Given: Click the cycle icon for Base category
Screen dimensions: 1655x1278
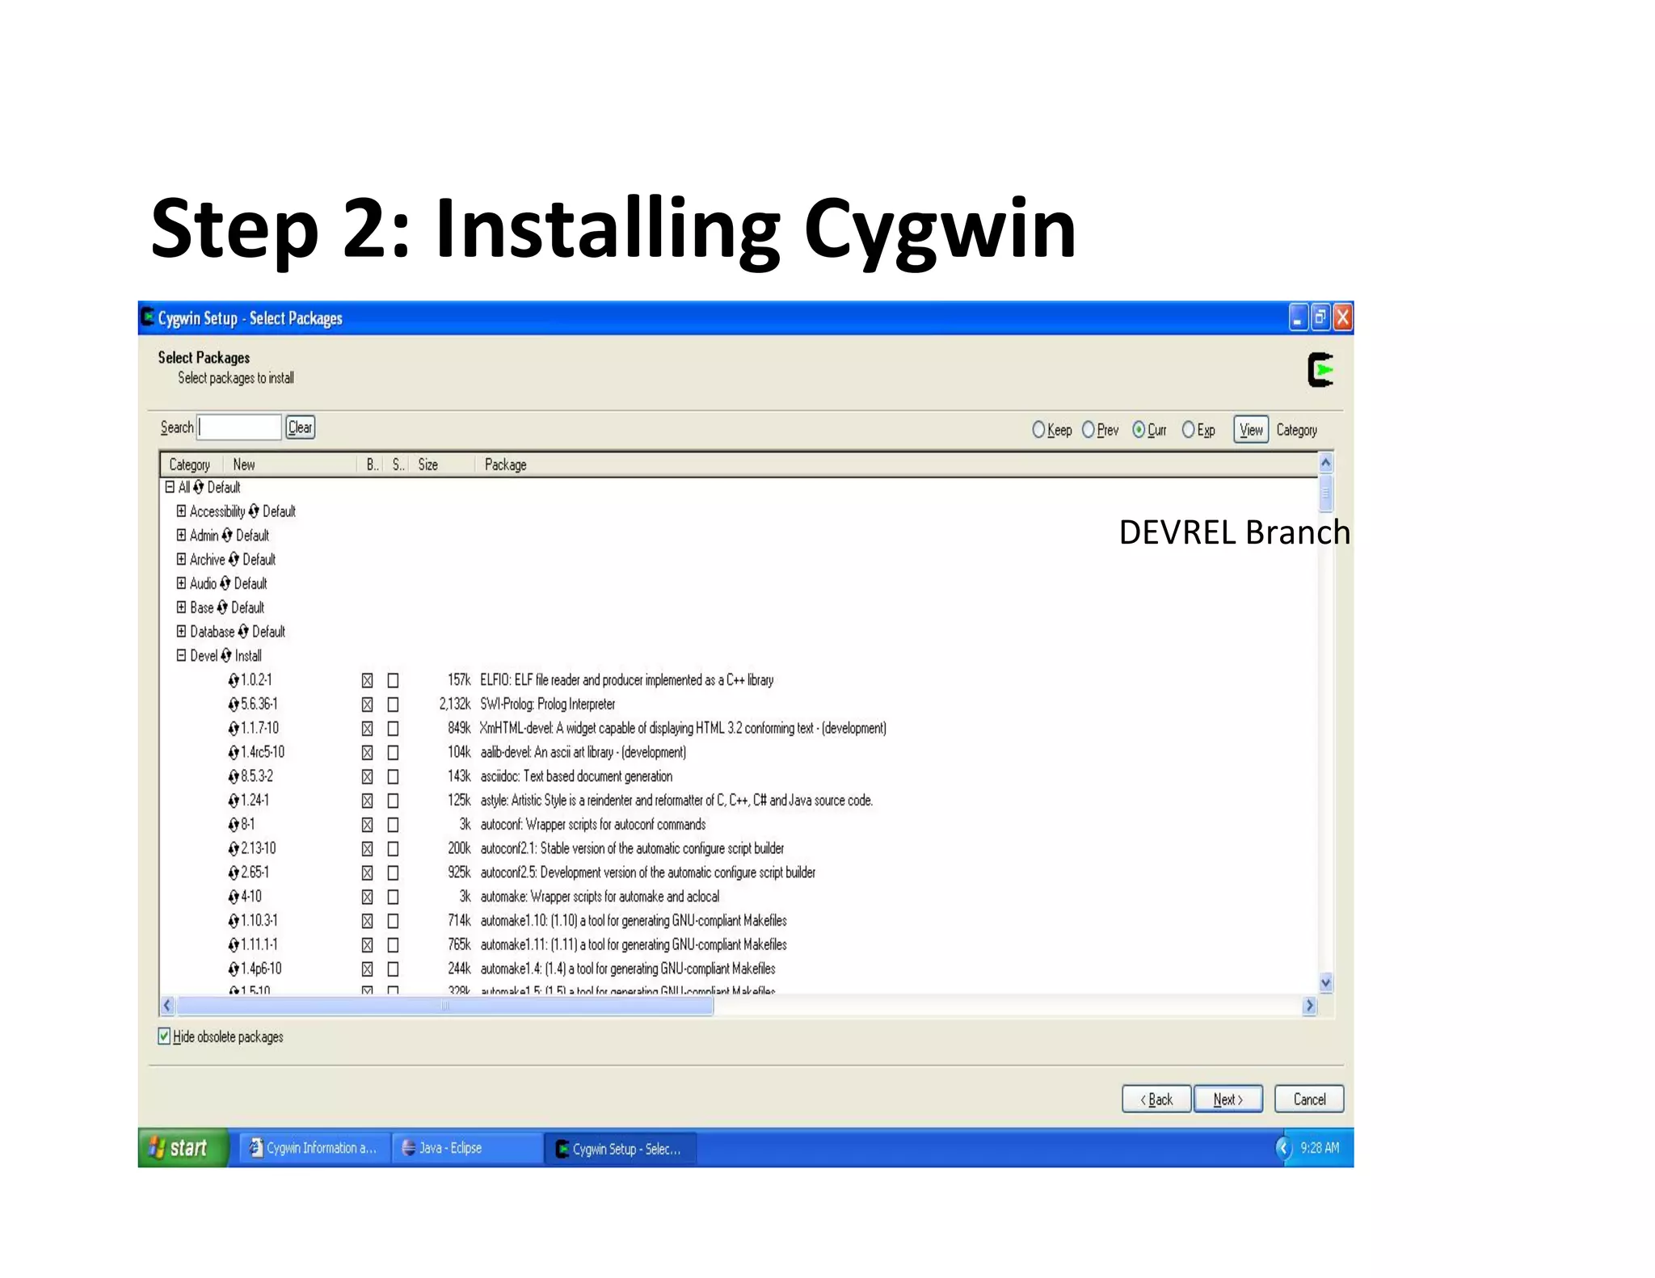Looking at the screenshot, I should pos(222,607).
